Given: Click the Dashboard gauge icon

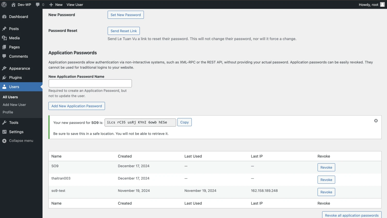Looking at the screenshot, I should pos(4,17).
